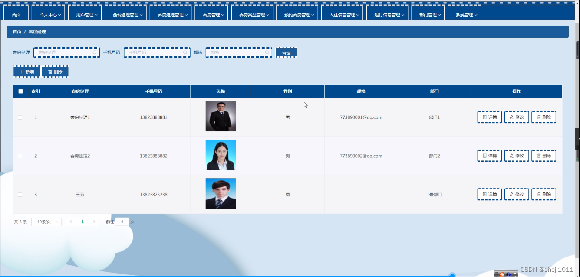The height and width of the screenshot is (277, 580).
Task: Check the row checkbox for 客房经理1
Action: (x=20, y=117)
